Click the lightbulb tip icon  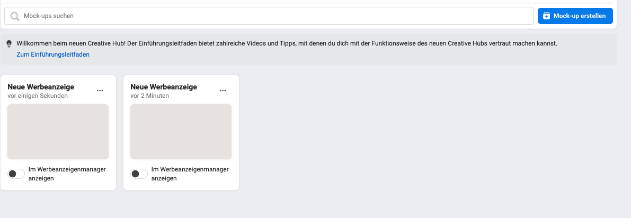(9, 43)
